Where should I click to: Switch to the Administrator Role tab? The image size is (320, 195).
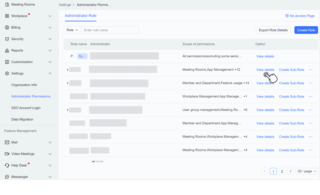(81, 16)
